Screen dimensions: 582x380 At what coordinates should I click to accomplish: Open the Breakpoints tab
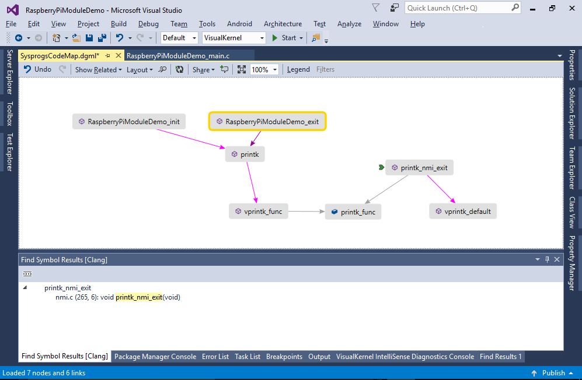click(284, 357)
